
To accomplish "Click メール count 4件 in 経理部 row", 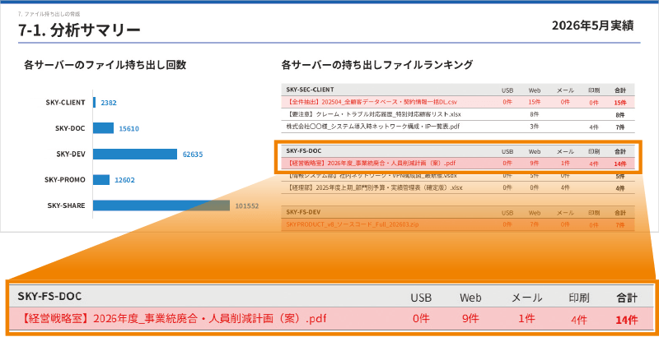I will 565,187.
